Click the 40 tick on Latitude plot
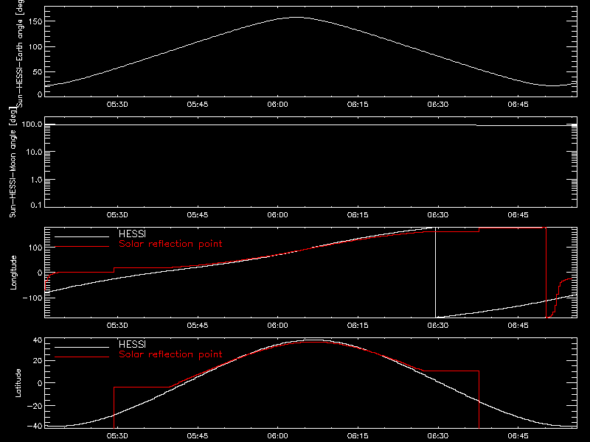Image resolution: width=590 pixels, height=442 pixels. [38, 340]
